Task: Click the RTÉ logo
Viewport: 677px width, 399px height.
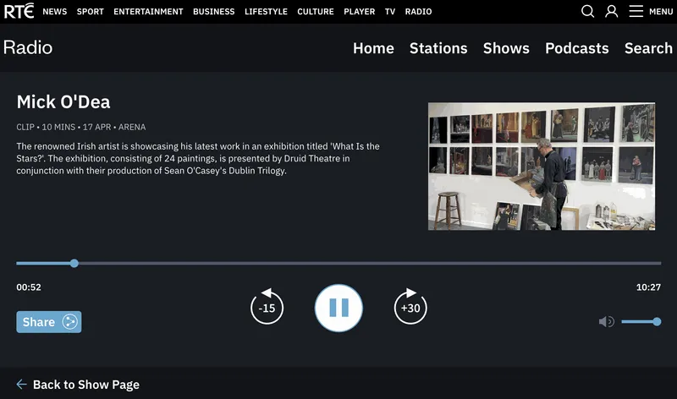Action: coord(19,11)
